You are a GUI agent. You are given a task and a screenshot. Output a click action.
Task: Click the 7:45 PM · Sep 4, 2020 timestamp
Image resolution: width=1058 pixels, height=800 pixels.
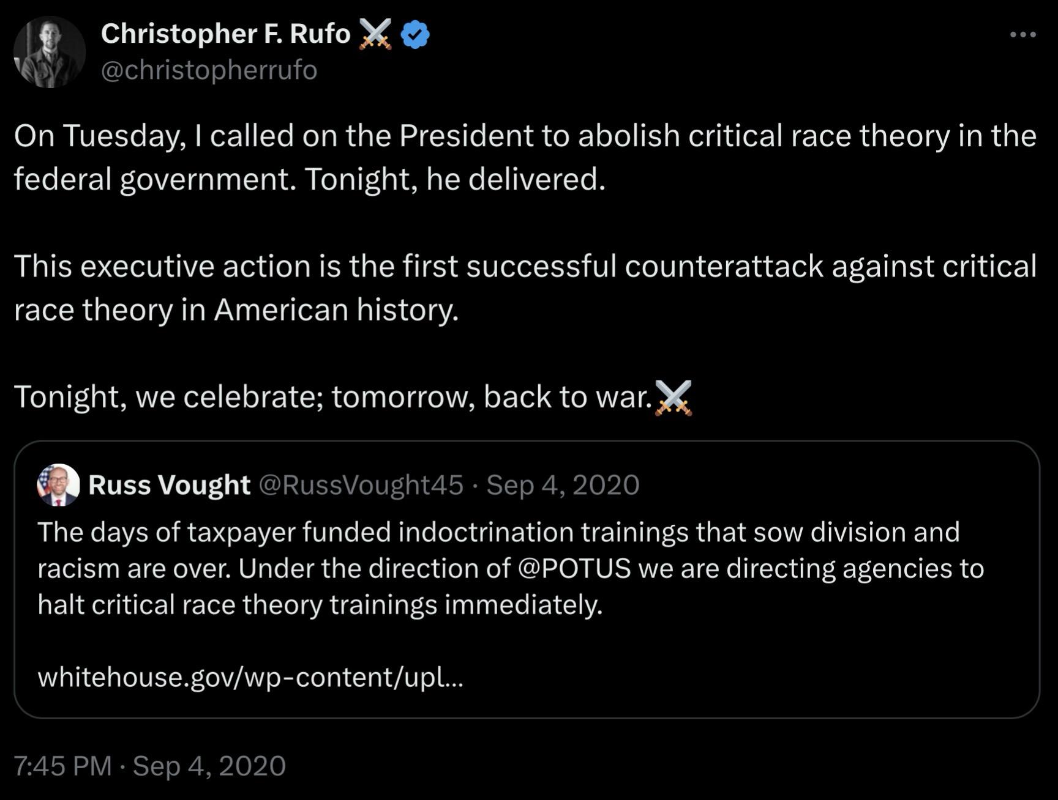(149, 766)
